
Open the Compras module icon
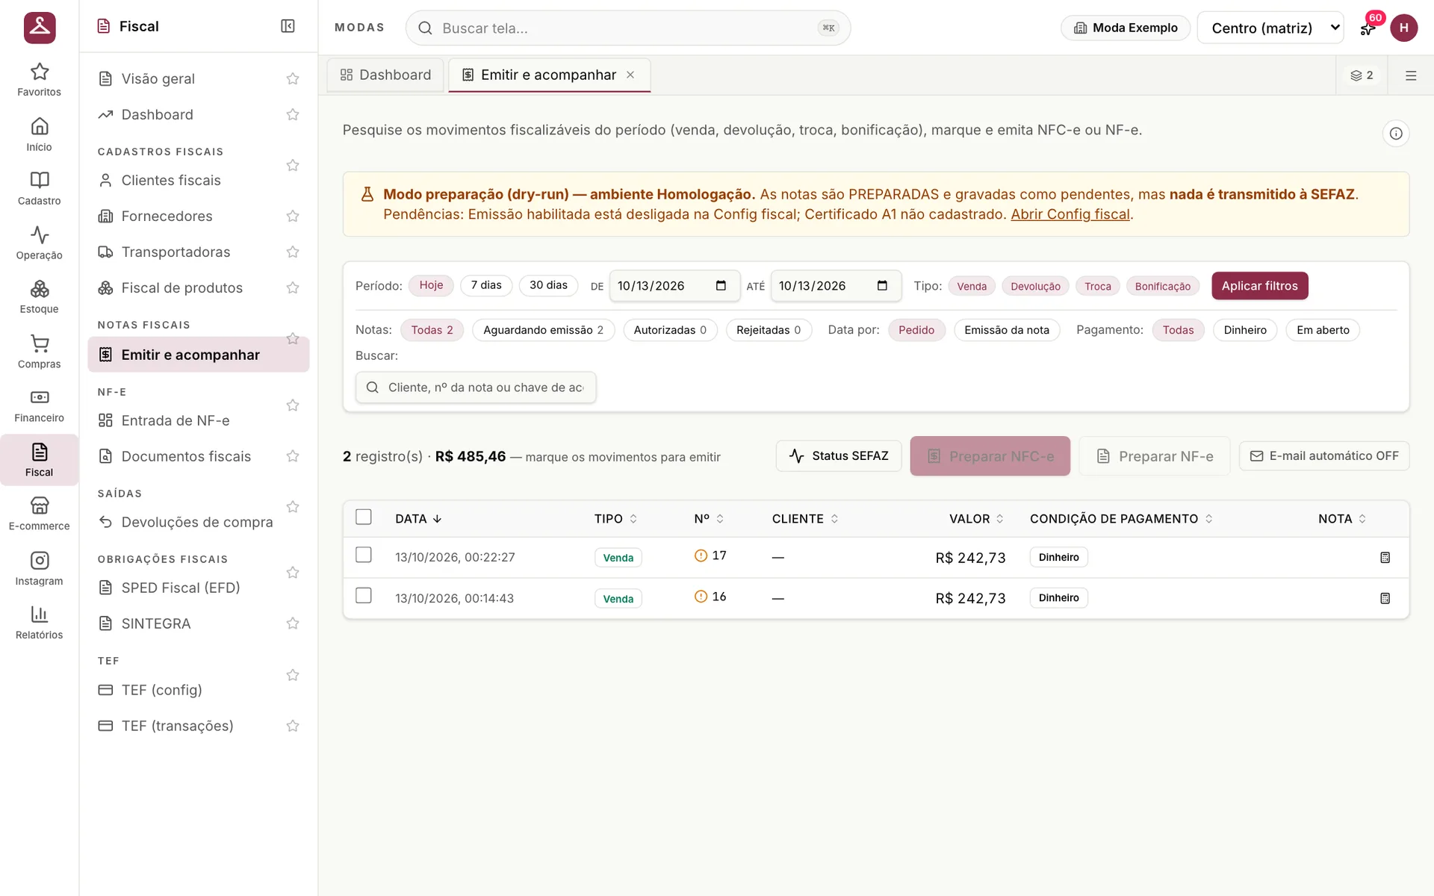pos(39,352)
